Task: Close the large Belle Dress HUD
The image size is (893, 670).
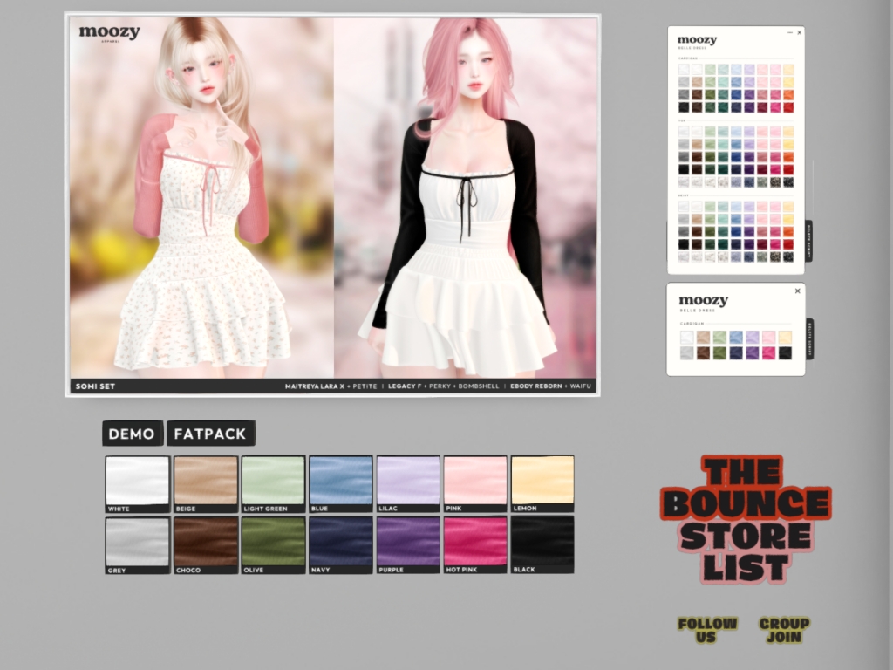Action: (x=799, y=33)
